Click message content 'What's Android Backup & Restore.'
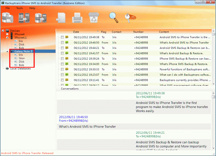216x156 pixels. 181,53
